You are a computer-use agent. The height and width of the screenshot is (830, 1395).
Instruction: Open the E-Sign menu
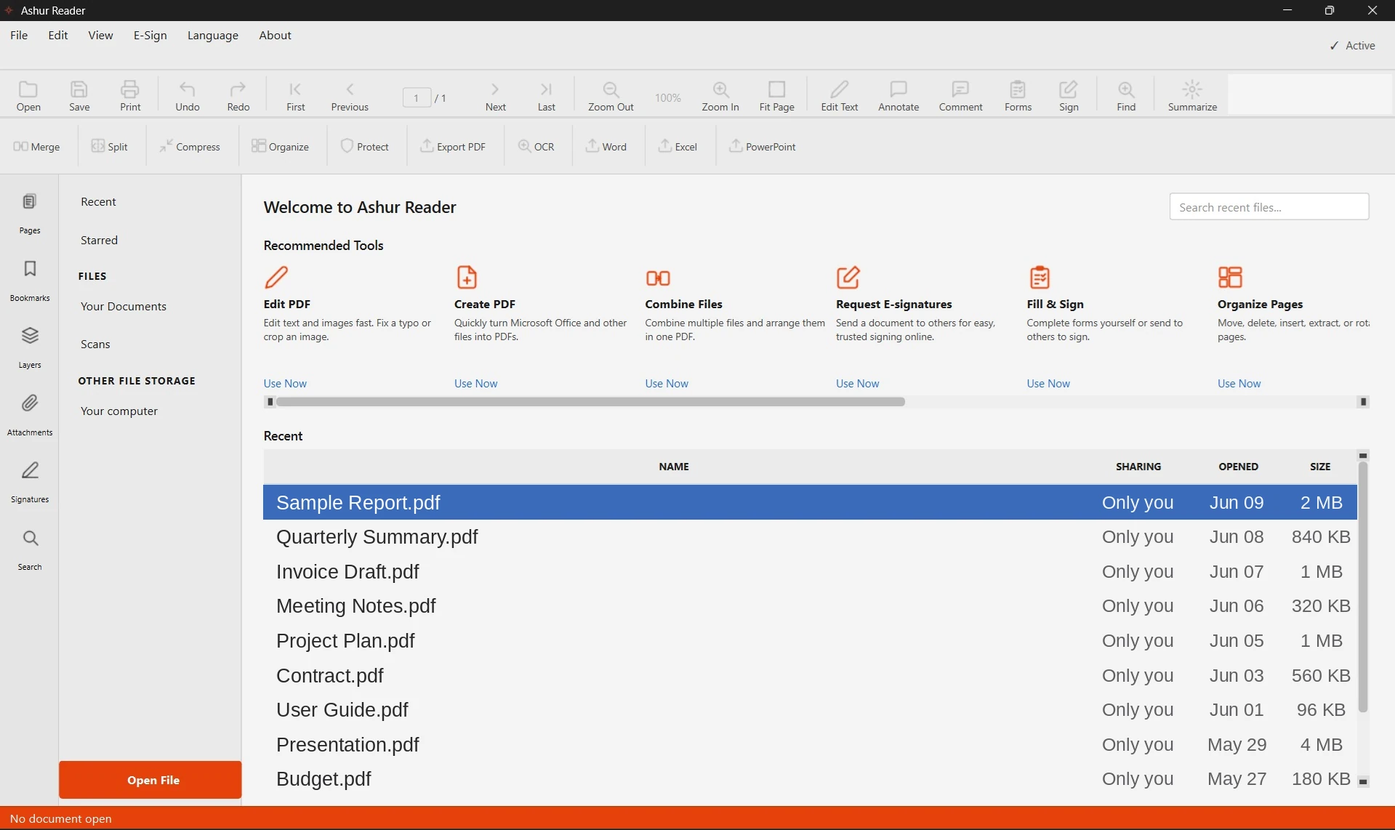(150, 35)
